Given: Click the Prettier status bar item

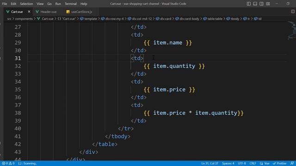Looking at the screenshot, I should pos(279,163).
